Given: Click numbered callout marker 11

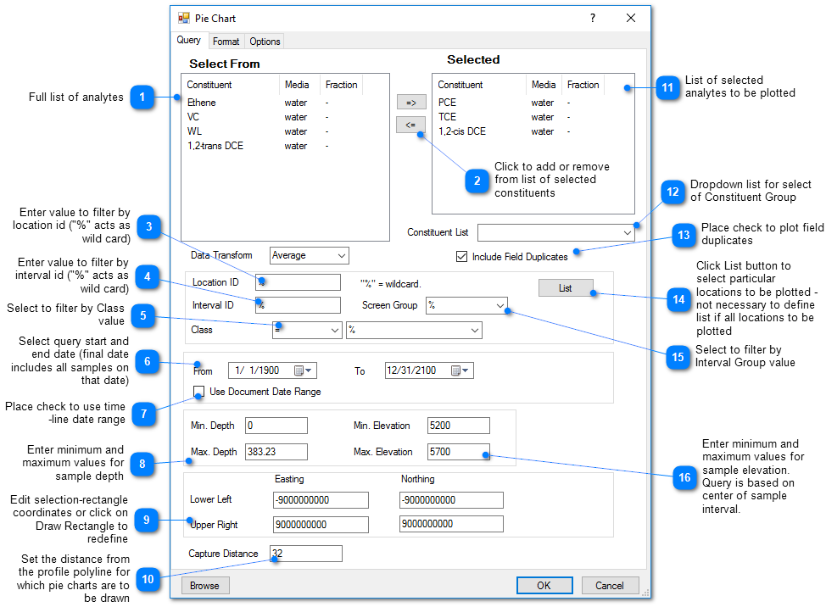Looking at the screenshot, I should pyautogui.click(x=667, y=87).
